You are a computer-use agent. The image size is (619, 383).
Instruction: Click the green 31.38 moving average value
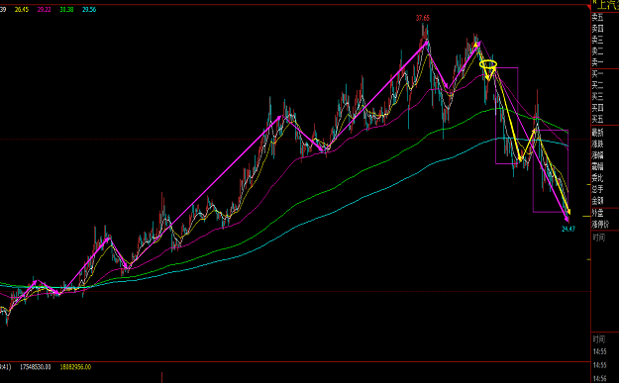pyautogui.click(x=66, y=10)
